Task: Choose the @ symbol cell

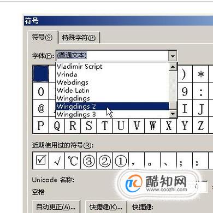Action: coord(41,108)
